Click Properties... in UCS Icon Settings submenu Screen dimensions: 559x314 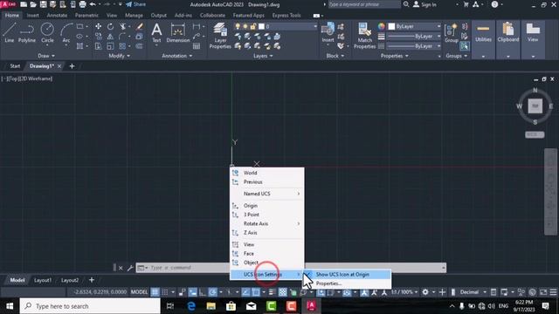[348, 283]
